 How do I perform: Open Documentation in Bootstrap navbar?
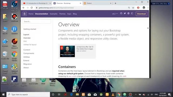tap(42, 14)
